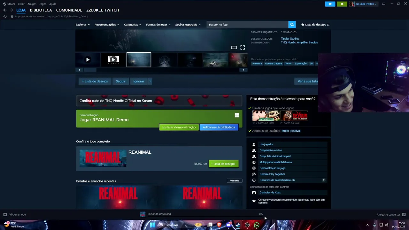Click the Steam back navigation arrow
The width and height of the screenshot is (409, 230).
tap(5, 10)
